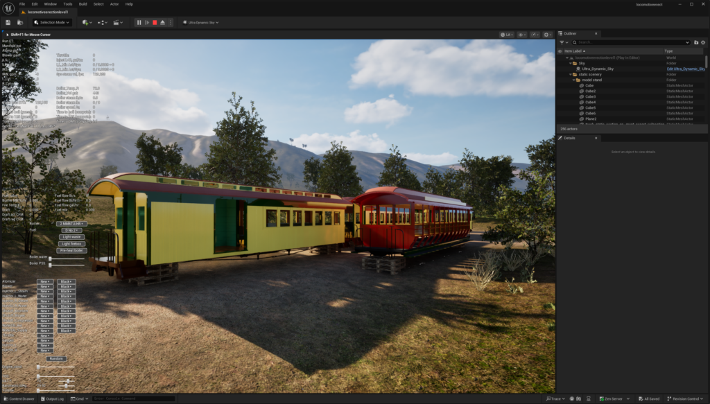
Task: Open the viewport Show flags eye dropdown
Action: 521,34
